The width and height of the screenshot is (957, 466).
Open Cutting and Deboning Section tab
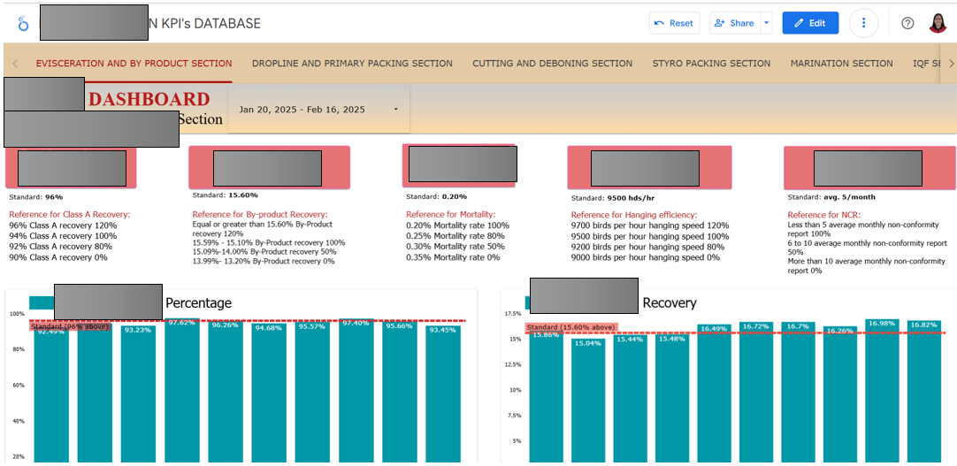coord(552,64)
